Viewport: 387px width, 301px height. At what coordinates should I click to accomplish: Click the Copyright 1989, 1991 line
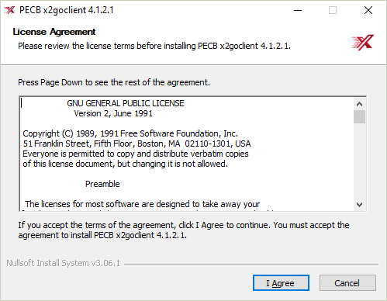(130, 133)
